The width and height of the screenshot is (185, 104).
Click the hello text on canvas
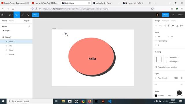pos(92,59)
